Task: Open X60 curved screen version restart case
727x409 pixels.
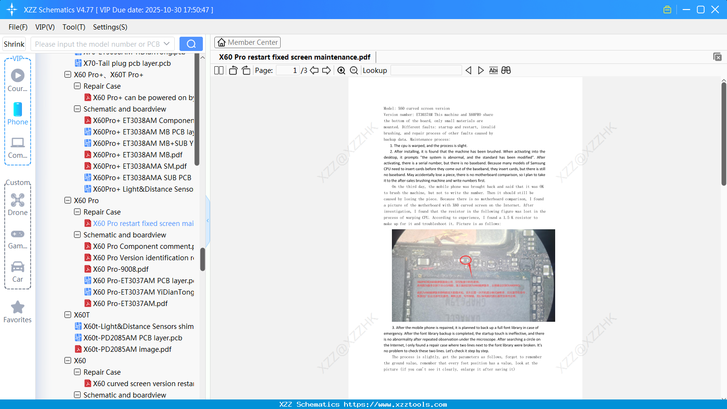Action: (x=139, y=384)
